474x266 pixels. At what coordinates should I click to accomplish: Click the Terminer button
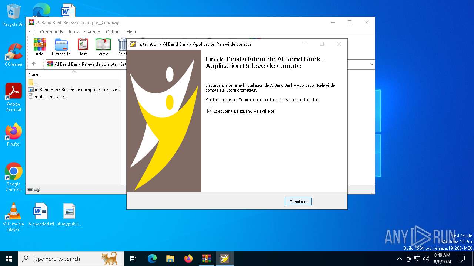298,202
